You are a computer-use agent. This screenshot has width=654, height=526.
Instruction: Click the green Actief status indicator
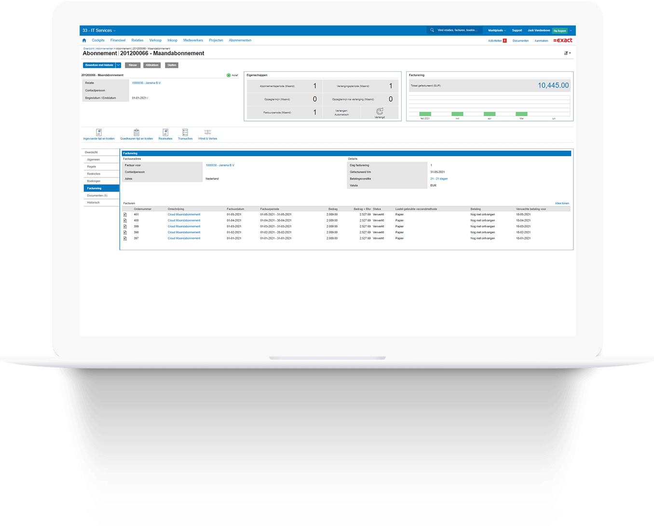coord(229,75)
